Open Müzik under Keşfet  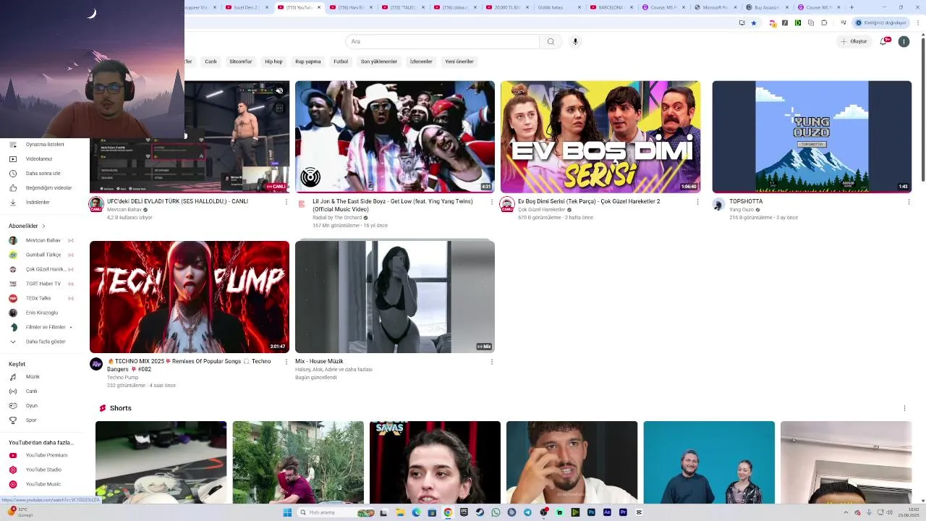[33, 376]
